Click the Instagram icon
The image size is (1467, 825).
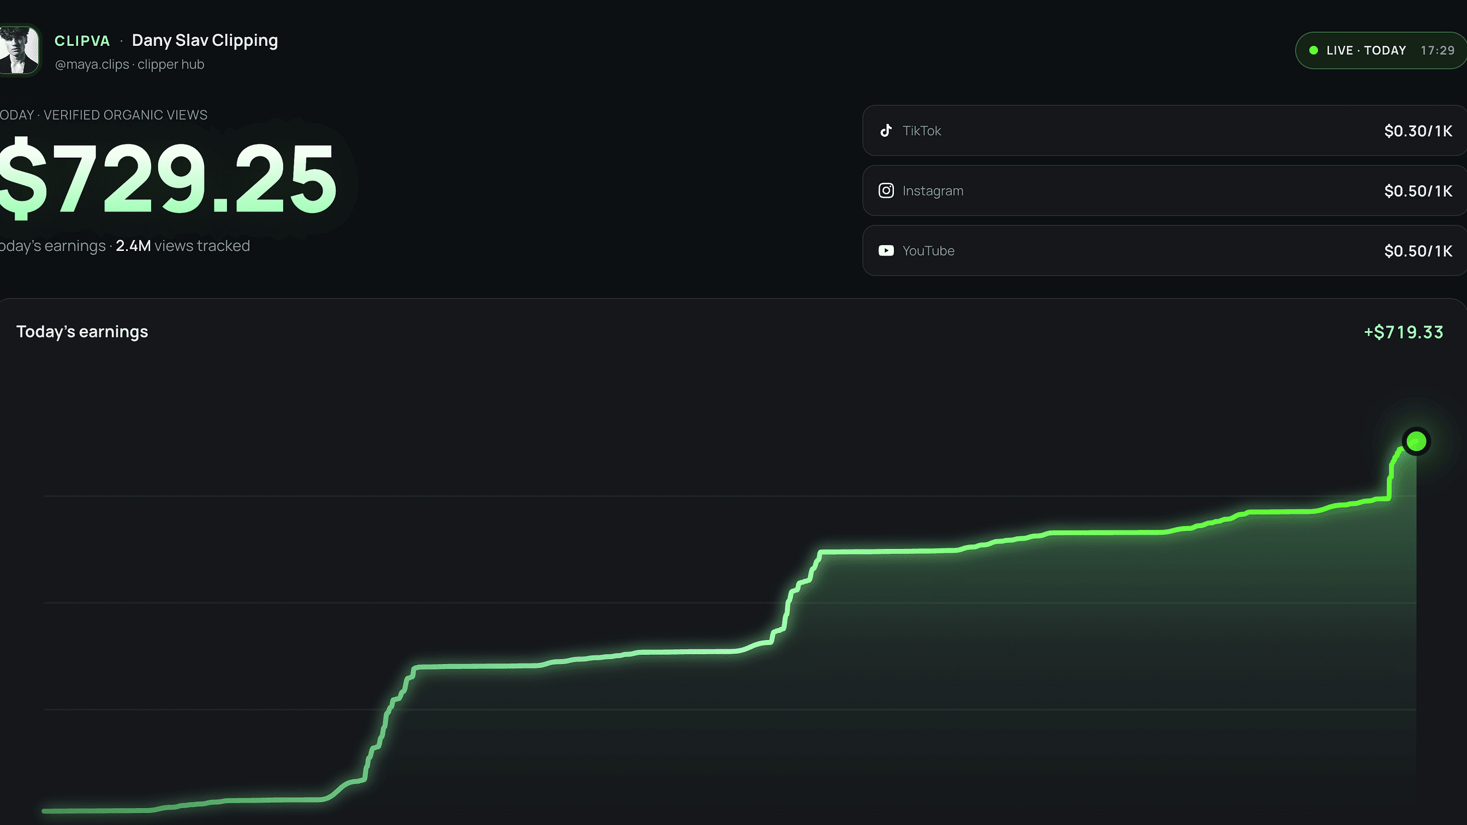click(x=886, y=191)
